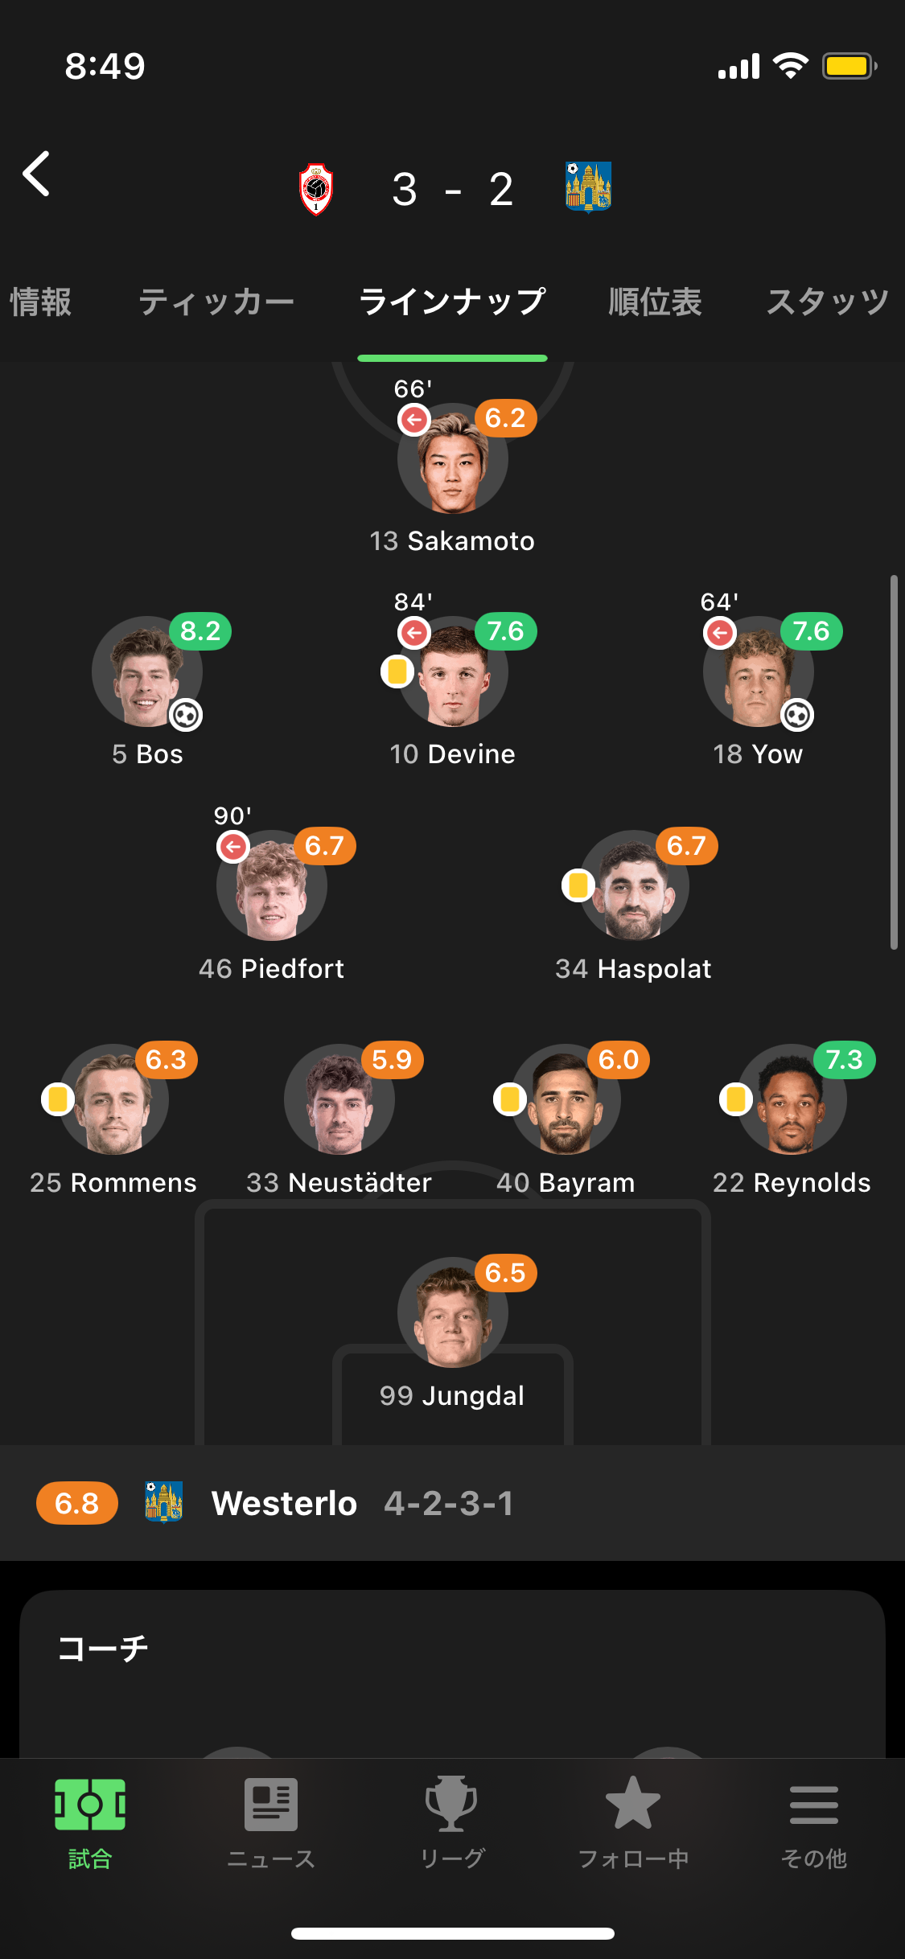Open the ニュース news icon

click(271, 1805)
